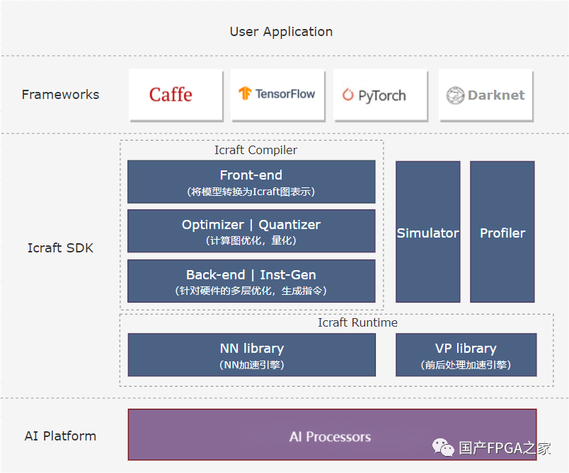Click the WeChat bubble icon in the watermark
The height and width of the screenshot is (473, 569).
[443, 448]
